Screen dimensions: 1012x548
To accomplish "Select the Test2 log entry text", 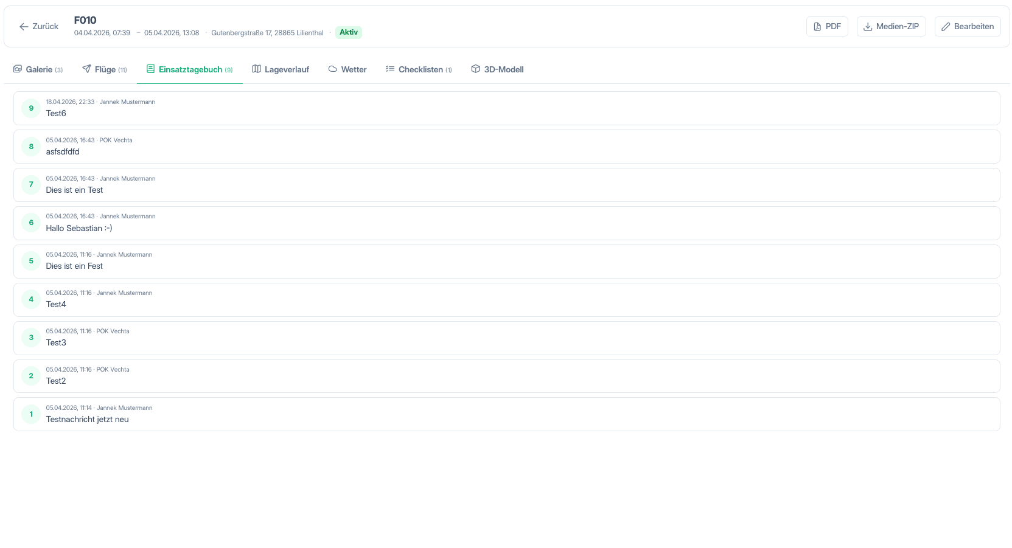I will [56, 381].
